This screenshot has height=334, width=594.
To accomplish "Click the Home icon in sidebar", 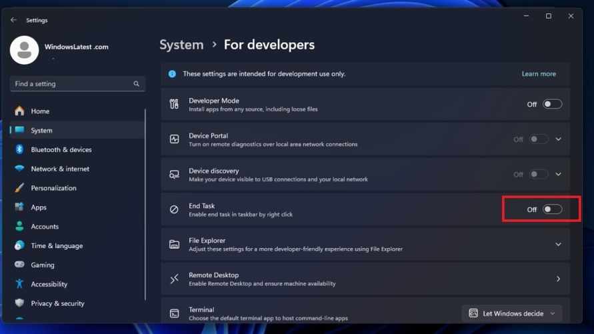I will point(19,111).
